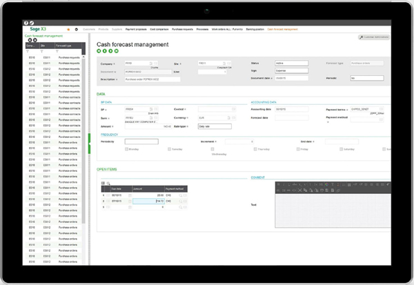414x285 pixels.
Task: Toggle the Friday checkbox
Action: 298,149
